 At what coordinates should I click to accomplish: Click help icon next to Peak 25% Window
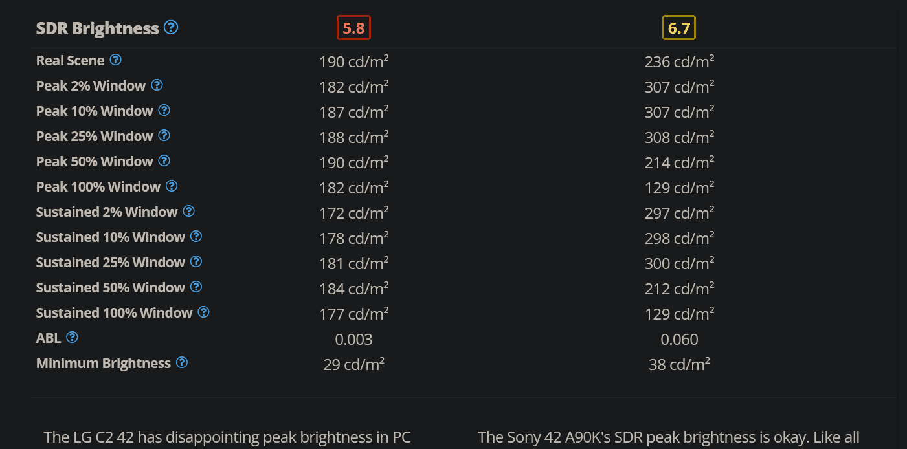tap(164, 135)
